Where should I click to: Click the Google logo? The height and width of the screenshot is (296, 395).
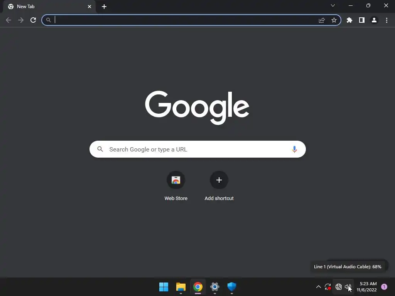(197, 108)
